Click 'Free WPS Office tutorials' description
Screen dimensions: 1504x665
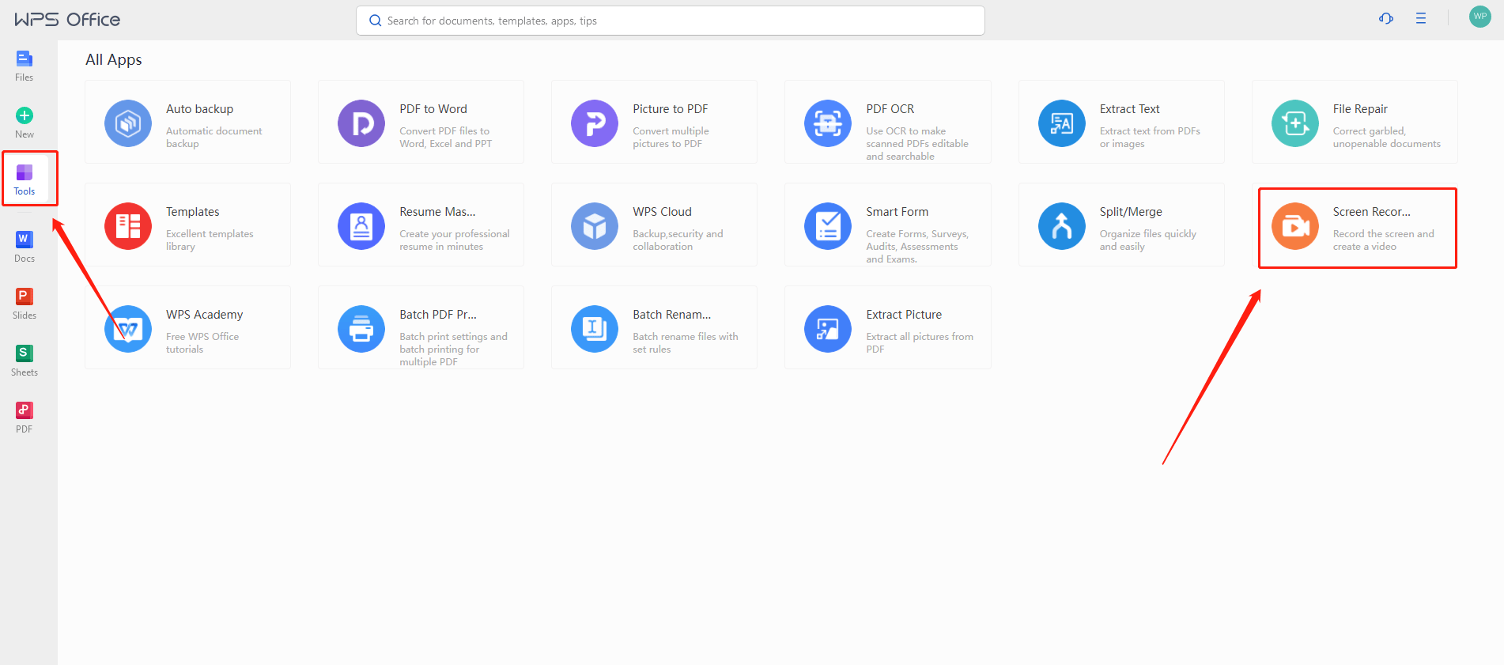(x=202, y=343)
